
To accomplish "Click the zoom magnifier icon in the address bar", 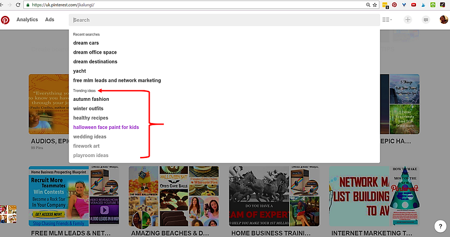I will [x=368, y=5].
